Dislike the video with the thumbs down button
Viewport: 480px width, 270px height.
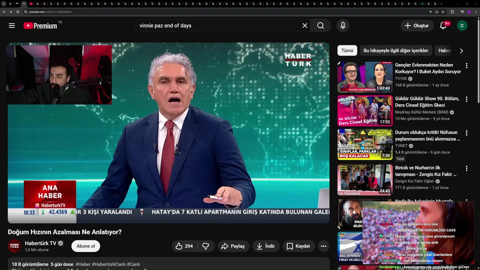[205, 246]
